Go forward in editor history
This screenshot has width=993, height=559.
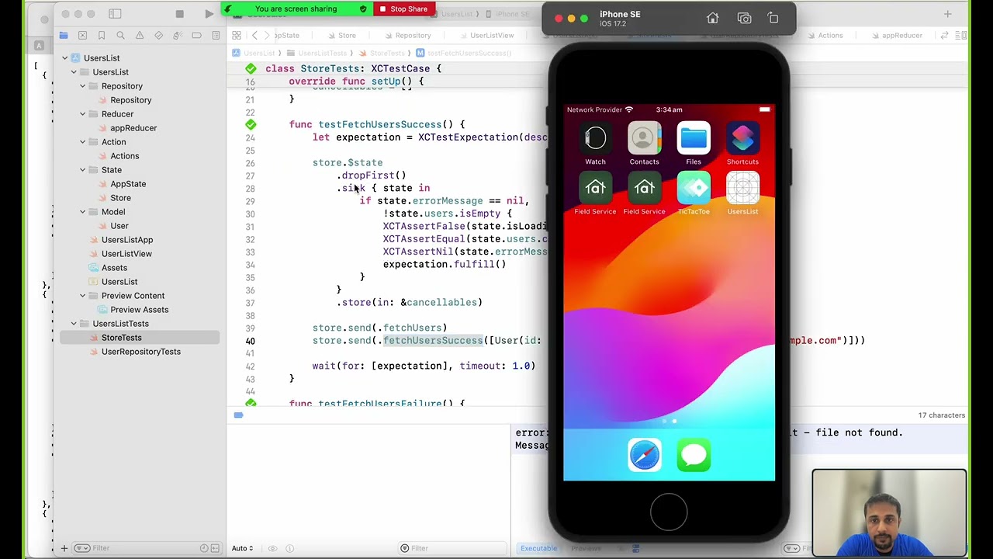tap(267, 35)
